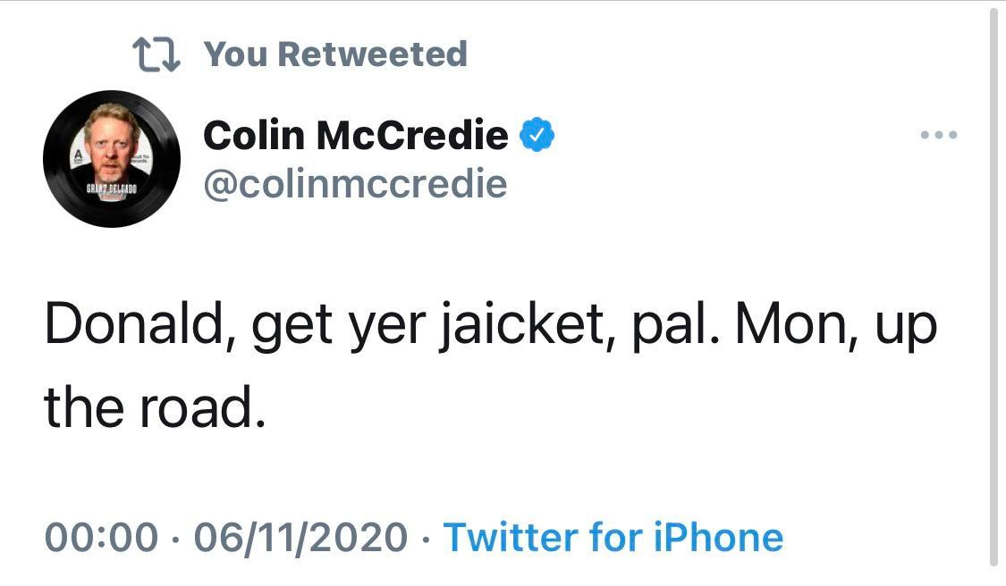This screenshot has width=1006, height=586.
Task: Click the "You Retweeted" label
Action: point(335,54)
